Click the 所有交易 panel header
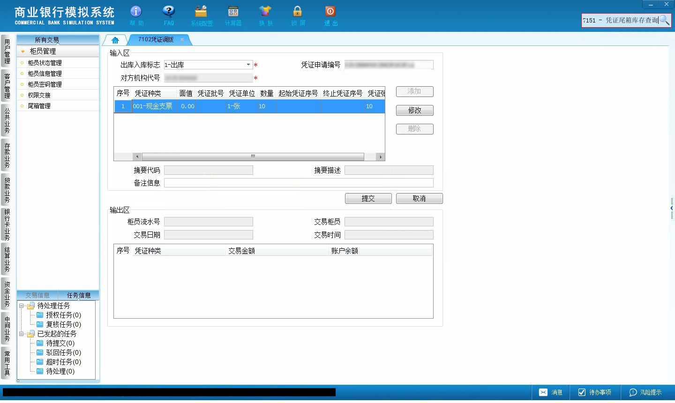Screen dimensions: 675x403 click(58, 40)
